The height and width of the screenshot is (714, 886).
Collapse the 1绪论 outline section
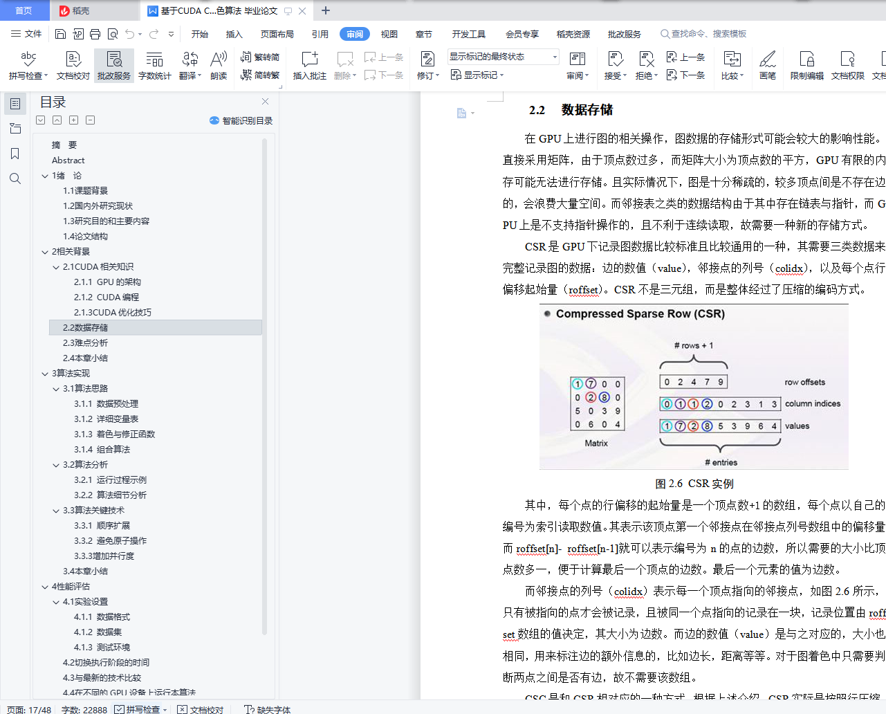tap(45, 176)
